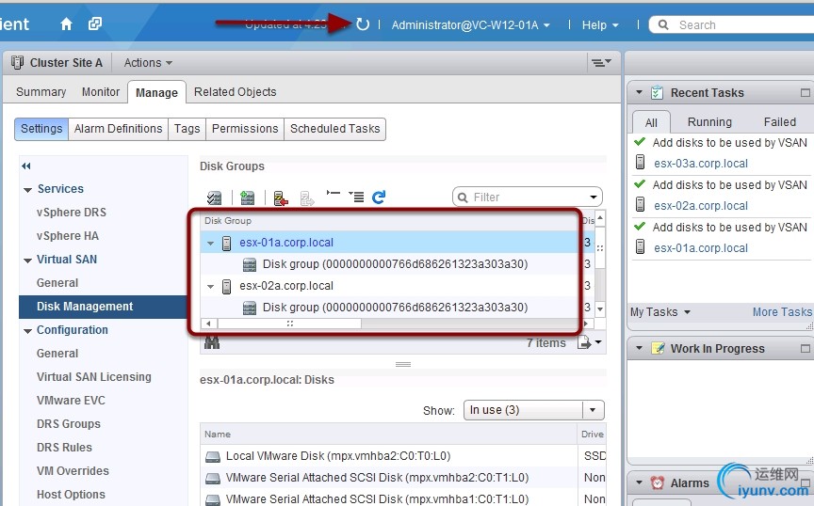Open vSphere DRS settings

pyautogui.click(x=71, y=213)
